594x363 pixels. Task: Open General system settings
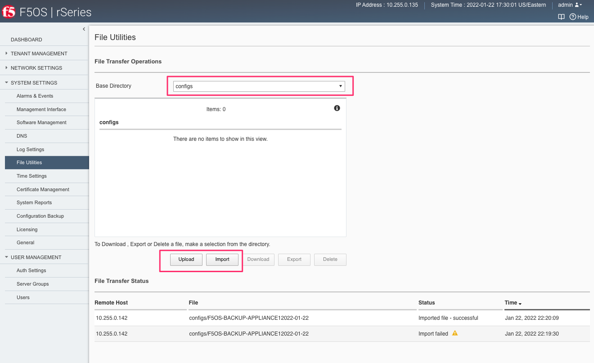point(47,242)
